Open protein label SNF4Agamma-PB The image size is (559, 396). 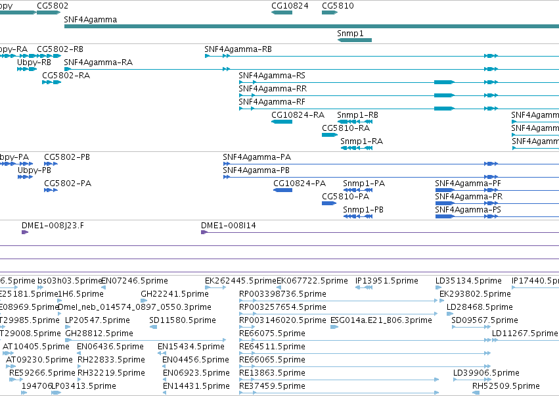pos(256,170)
